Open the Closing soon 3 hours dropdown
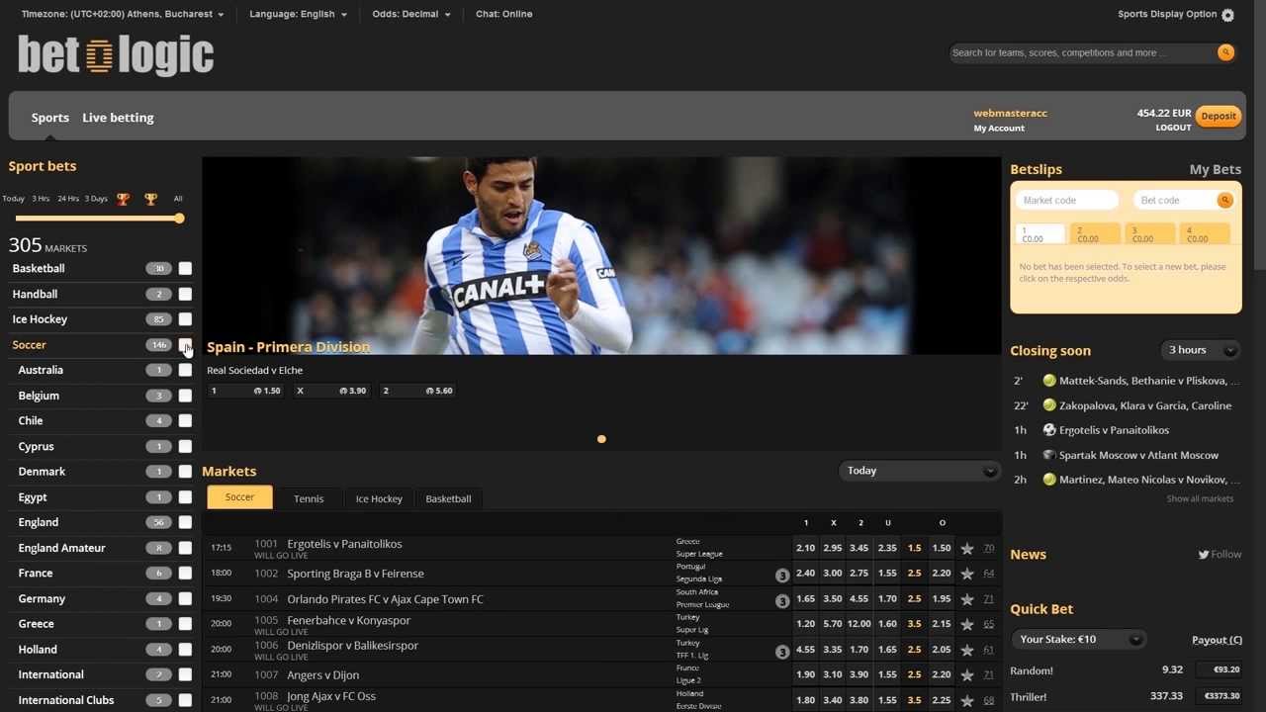Image resolution: width=1266 pixels, height=712 pixels. (1200, 350)
